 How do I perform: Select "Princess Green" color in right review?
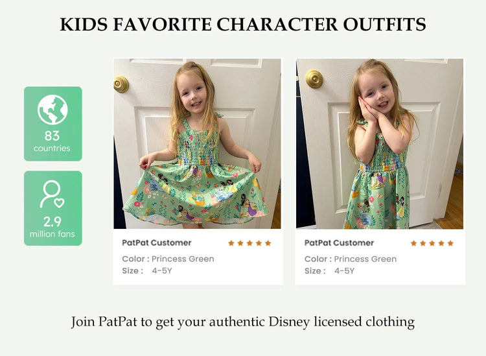click(365, 259)
